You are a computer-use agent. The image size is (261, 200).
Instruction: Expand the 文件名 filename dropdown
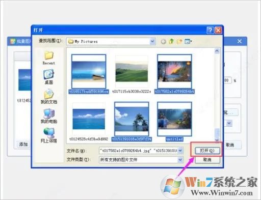point(180,151)
